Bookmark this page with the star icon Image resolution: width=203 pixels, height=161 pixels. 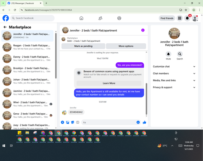186,10
